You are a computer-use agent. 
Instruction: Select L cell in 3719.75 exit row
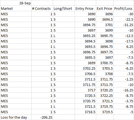click(x=64, y=106)
